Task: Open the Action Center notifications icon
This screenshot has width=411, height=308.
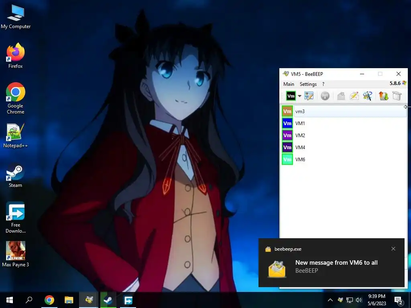Action: [399, 300]
